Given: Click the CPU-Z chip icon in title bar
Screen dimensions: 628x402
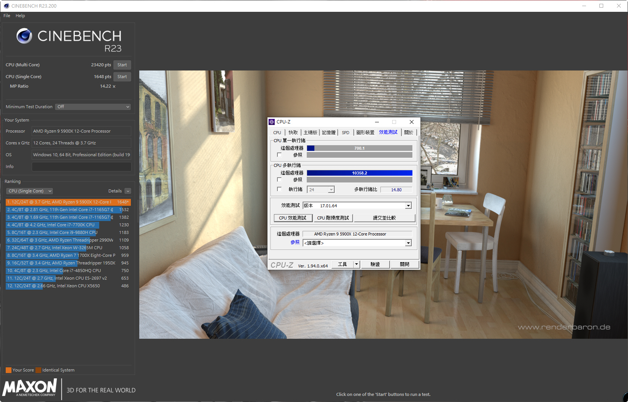Looking at the screenshot, I should [272, 122].
